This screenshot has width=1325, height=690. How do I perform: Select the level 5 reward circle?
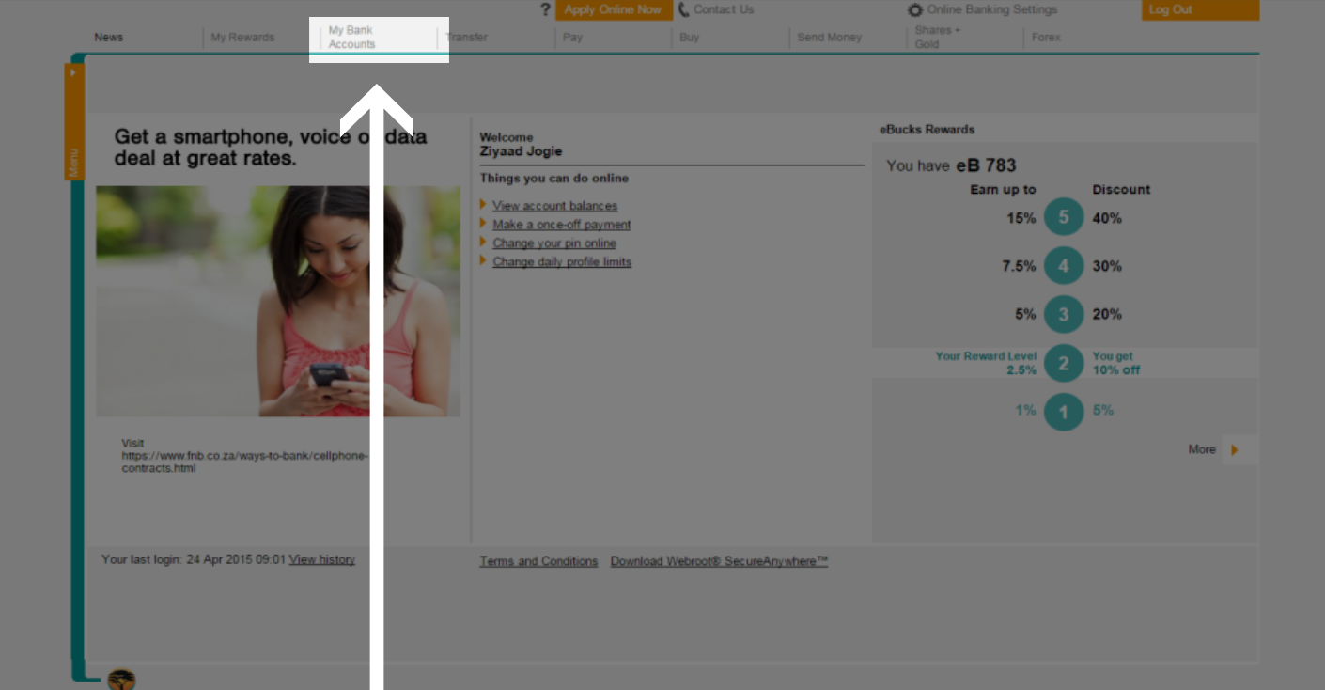[x=1063, y=217]
